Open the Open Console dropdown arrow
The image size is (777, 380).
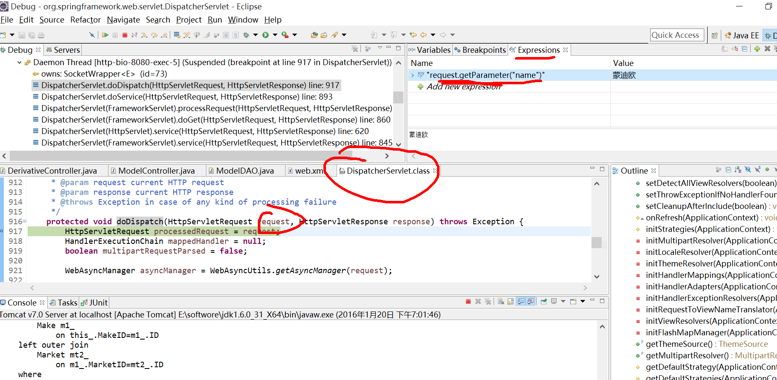583,301
